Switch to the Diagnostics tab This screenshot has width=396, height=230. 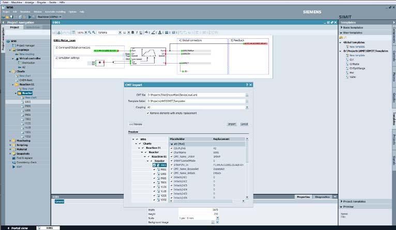[322, 197]
